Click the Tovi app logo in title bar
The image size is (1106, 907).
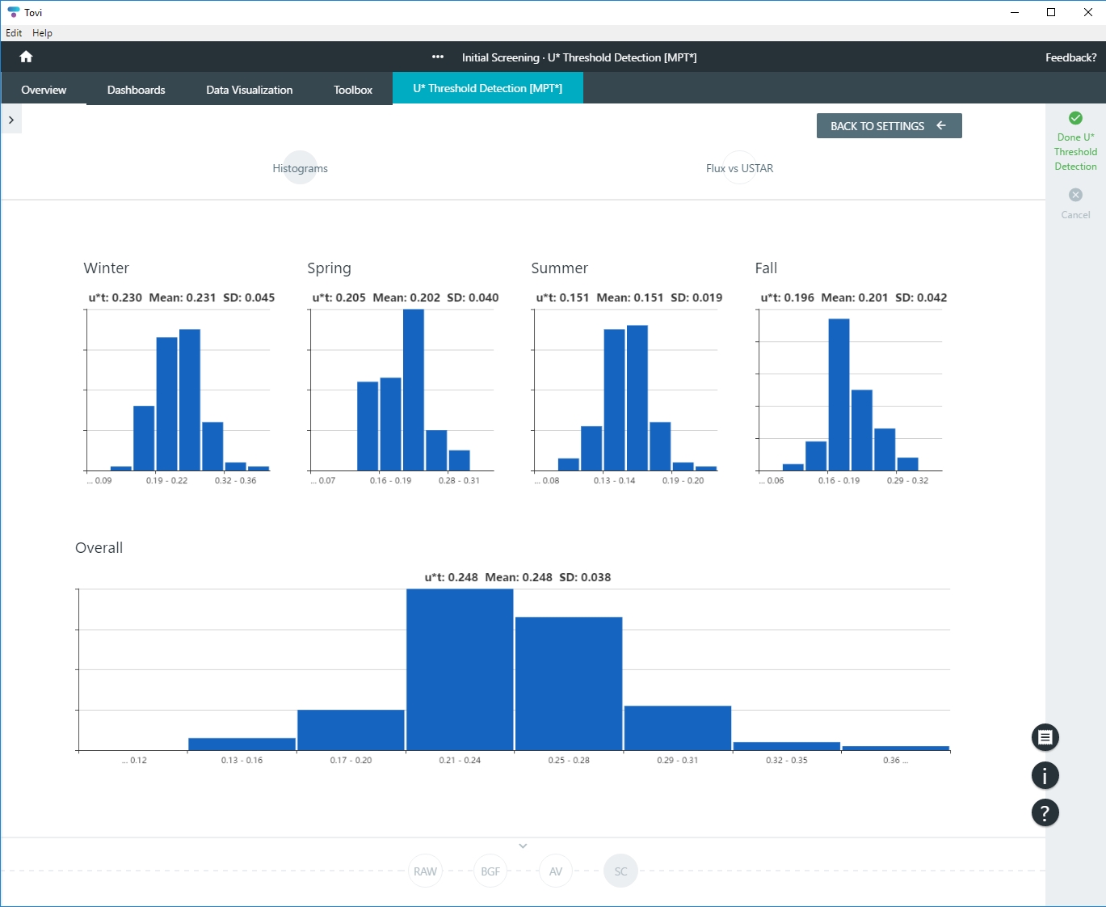tap(13, 12)
